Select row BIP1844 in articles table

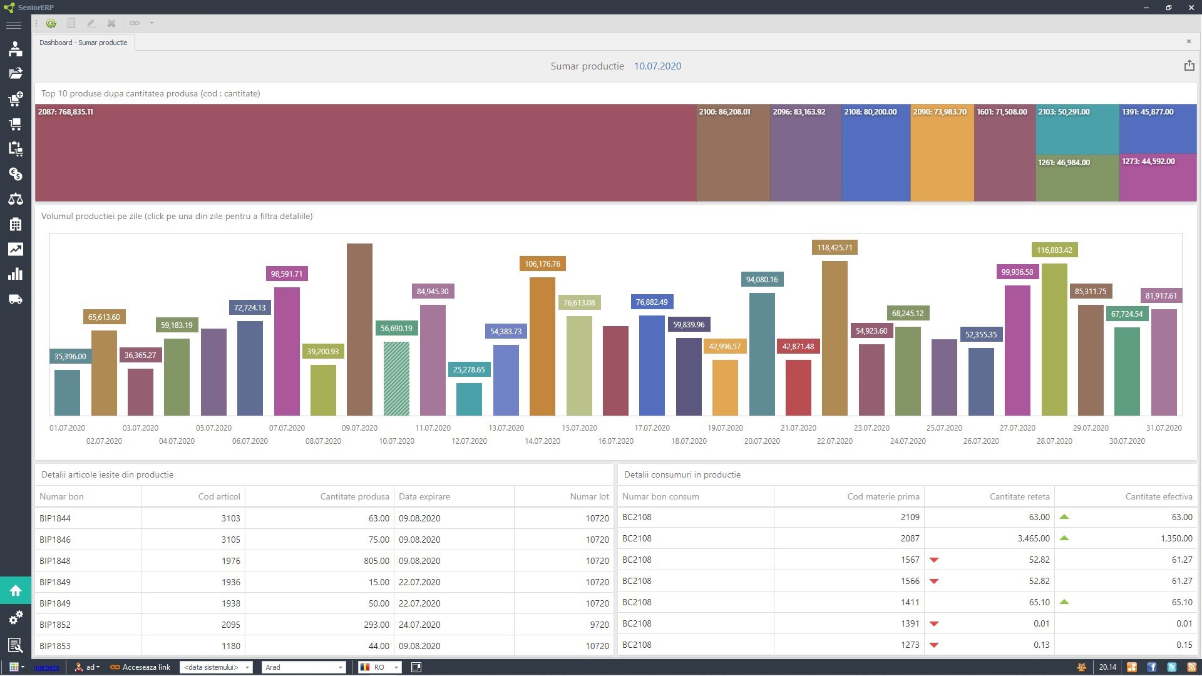(x=324, y=518)
